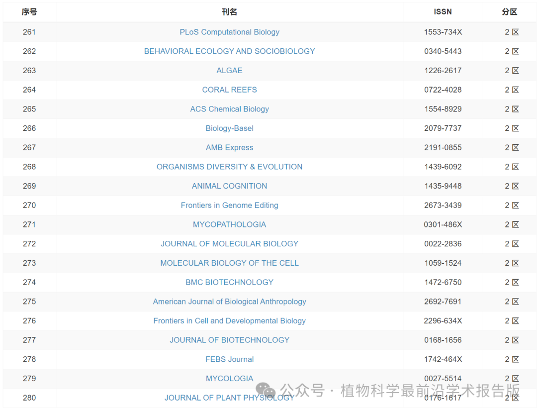Click the 刊名 column header
This screenshot has width=537, height=412.
tap(229, 12)
